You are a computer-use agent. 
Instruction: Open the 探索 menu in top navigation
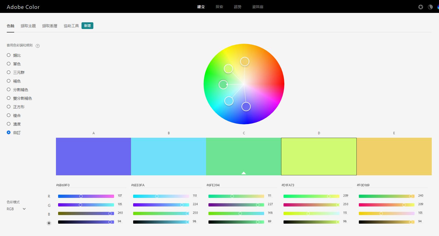pos(219,7)
